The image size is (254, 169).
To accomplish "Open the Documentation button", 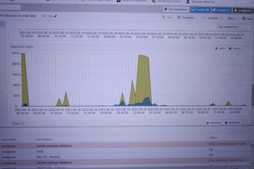I will (x=176, y=10).
